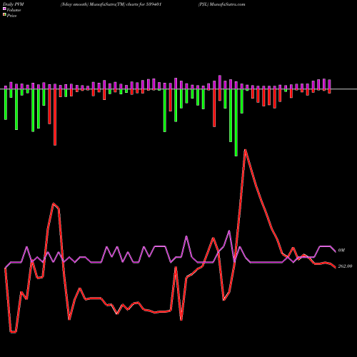Click the purple Volume legend swatch
The image size is (357, 357).
[4, 9]
